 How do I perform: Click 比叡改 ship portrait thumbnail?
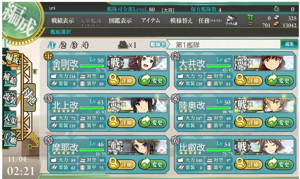pyautogui.click(x=264, y=147)
